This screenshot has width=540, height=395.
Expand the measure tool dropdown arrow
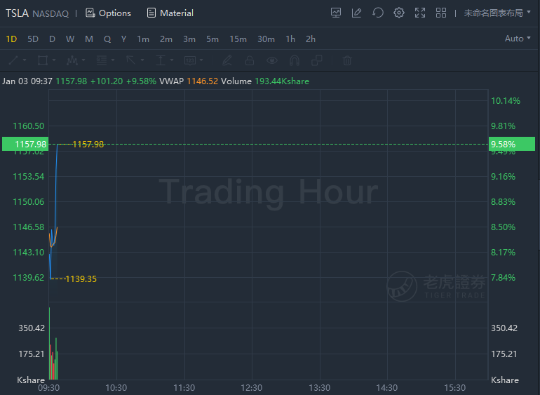point(172,60)
